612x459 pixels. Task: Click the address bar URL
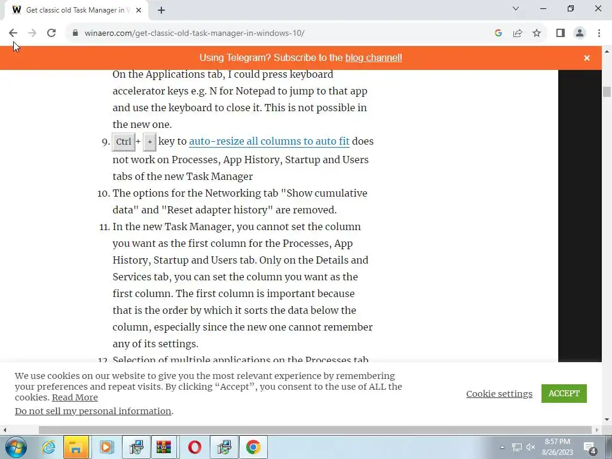pos(194,33)
